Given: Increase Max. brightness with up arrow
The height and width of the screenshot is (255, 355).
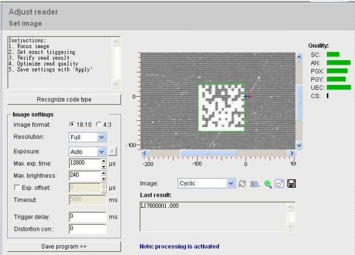Looking at the screenshot, I should coord(104,173).
